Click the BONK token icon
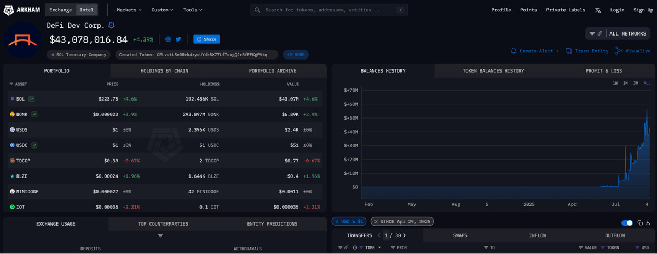The image size is (657, 254). 12,114
